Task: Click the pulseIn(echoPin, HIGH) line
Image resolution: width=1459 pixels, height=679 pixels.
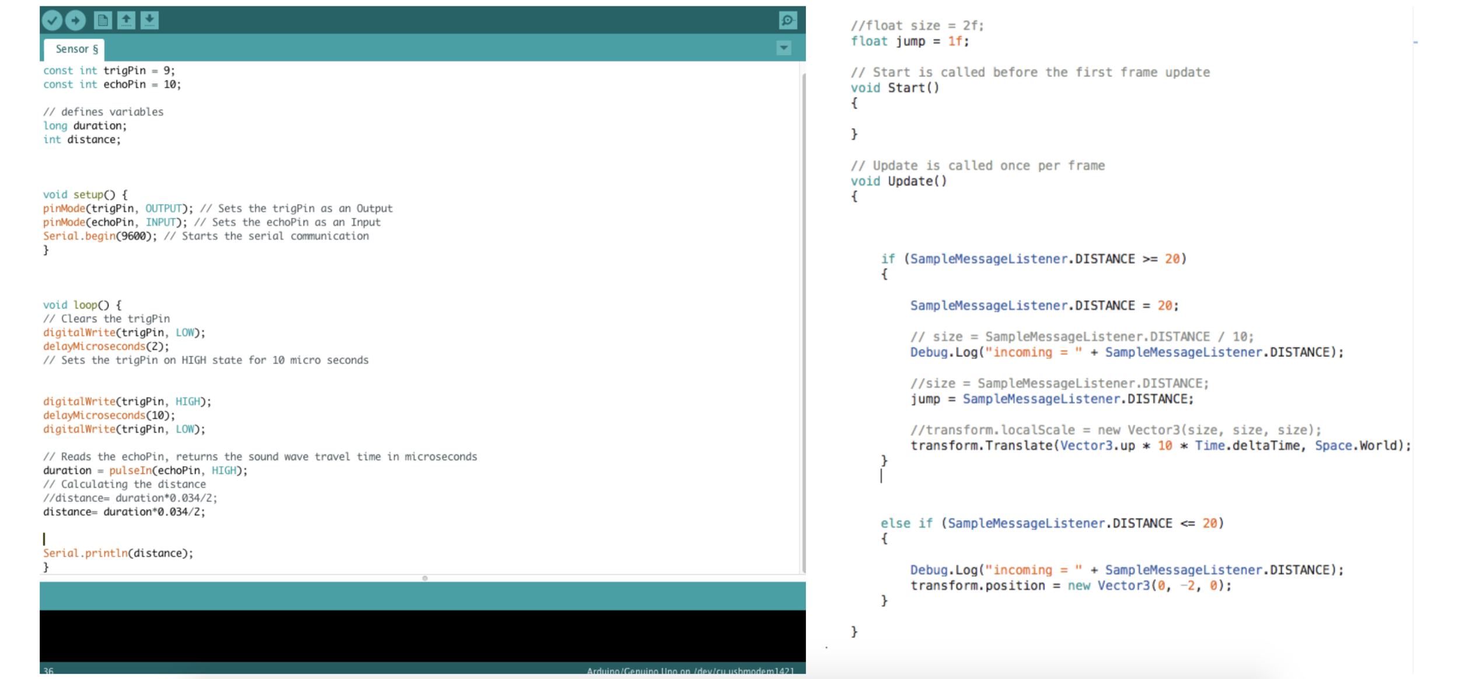Action: [x=145, y=471]
